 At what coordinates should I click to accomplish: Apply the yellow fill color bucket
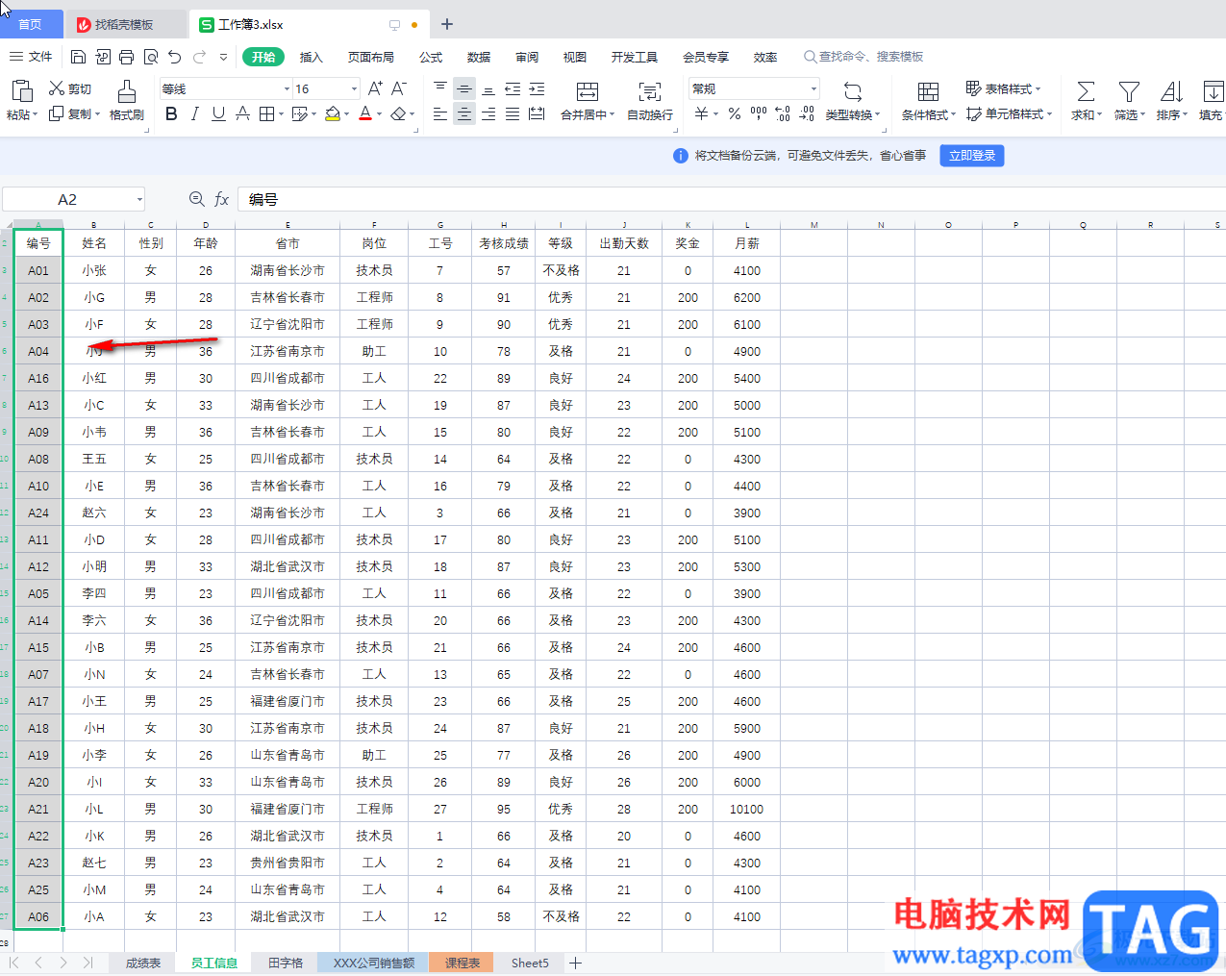point(332,114)
